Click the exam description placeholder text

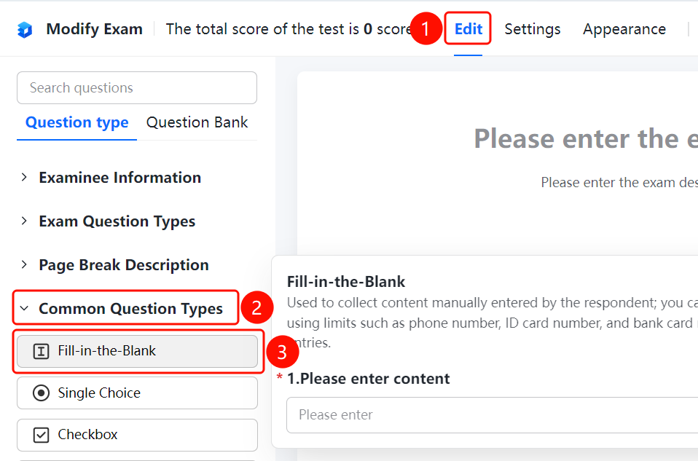click(x=619, y=183)
